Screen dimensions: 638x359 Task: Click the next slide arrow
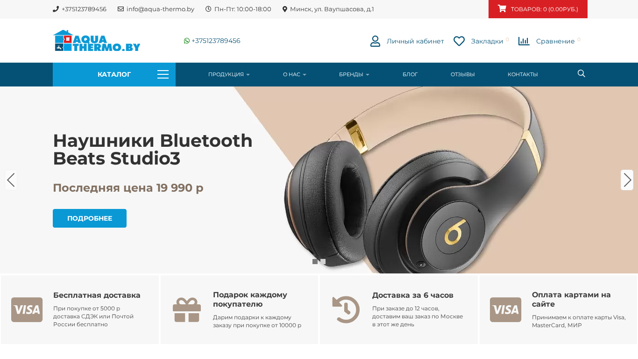click(x=627, y=180)
